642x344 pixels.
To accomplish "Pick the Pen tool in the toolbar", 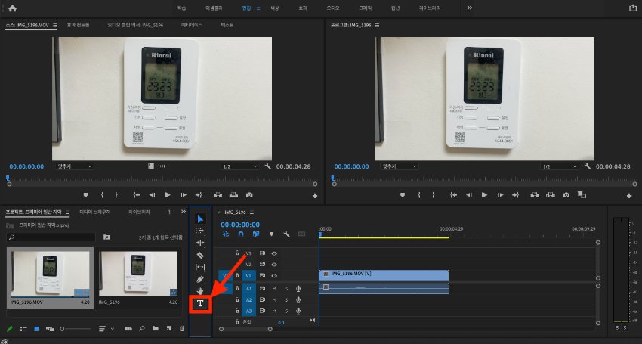I will [x=200, y=279].
